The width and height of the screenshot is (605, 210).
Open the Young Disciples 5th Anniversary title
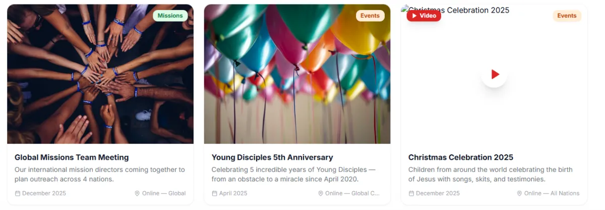[272, 157]
